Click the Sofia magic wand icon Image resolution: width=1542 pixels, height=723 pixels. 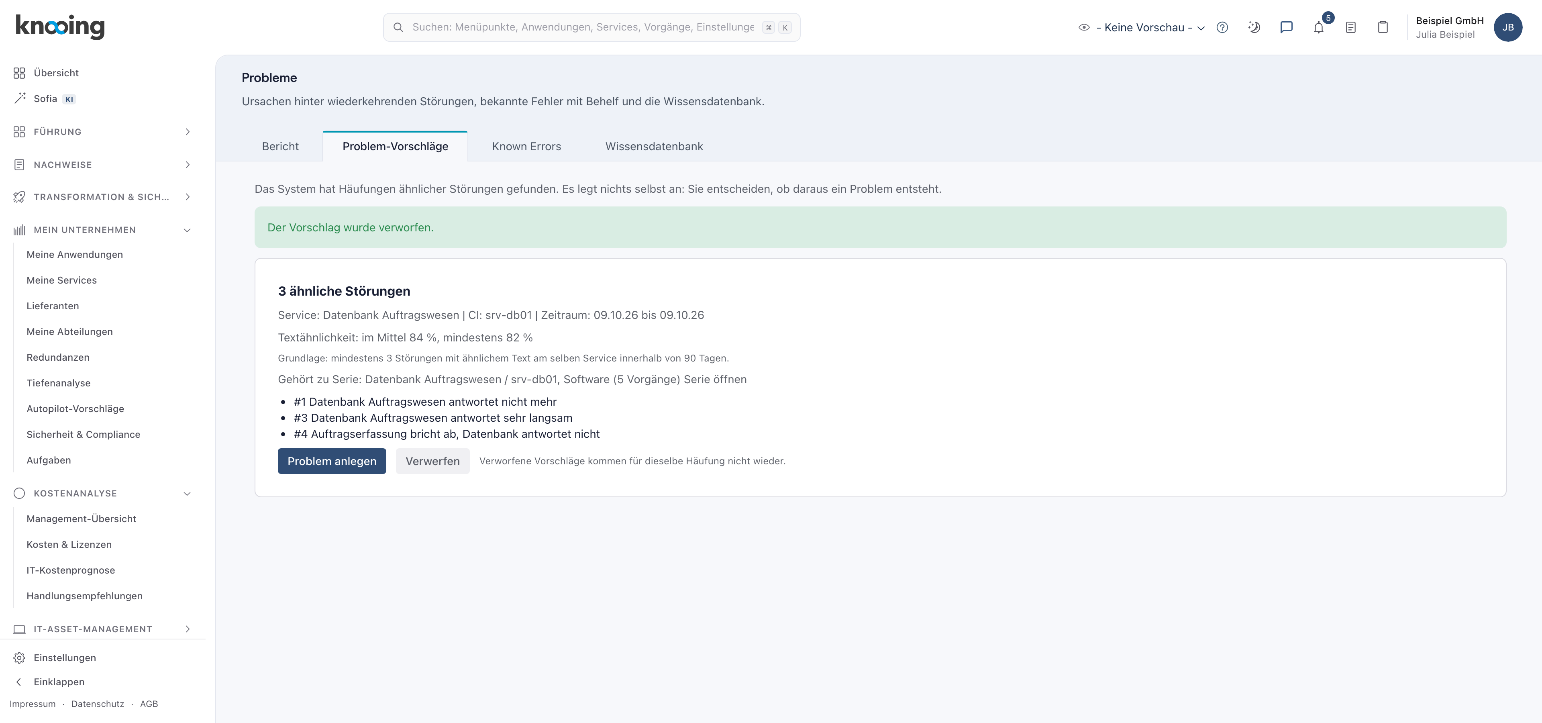tap(20, 98)
